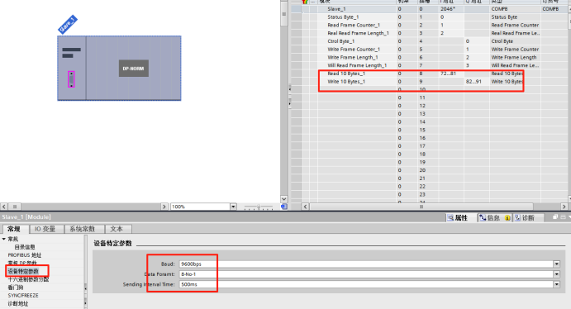
Task: Switch to the 文本 tab
Action: pos(117,229)
